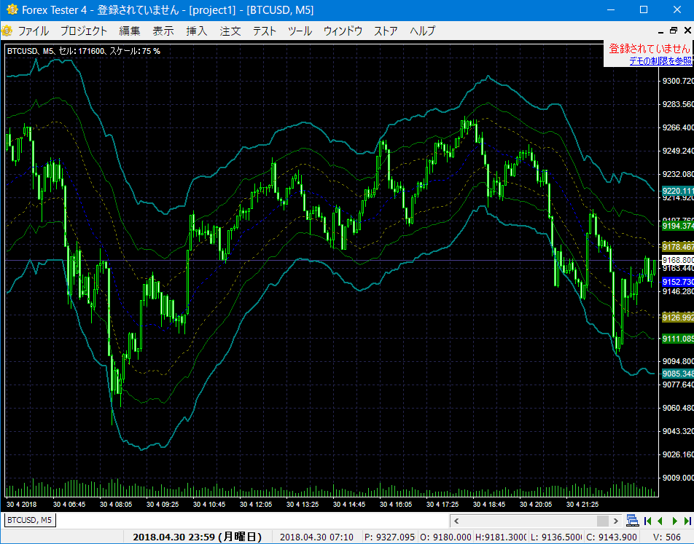Click the 9194.374 green price label
The height and width of the screenshot is (544, 694).
[x=678, y=226]
